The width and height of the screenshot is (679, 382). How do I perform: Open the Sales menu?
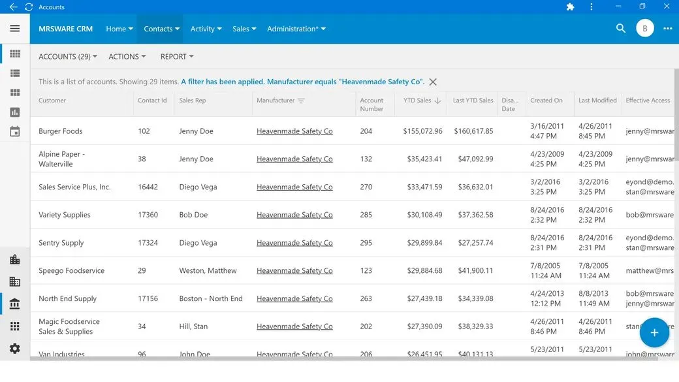pyautogui.click(x=244, y=29)
